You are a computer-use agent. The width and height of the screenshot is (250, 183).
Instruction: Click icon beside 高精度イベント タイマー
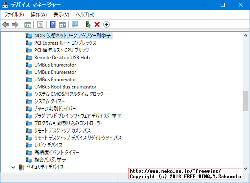[x=29, y=153]
